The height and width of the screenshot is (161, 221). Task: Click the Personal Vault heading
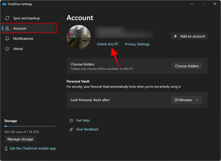78,81
